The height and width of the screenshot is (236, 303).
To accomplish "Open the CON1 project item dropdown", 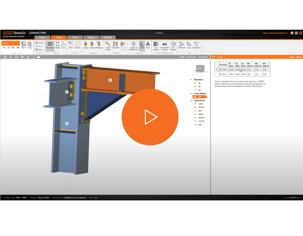I will tap(18, 43).
